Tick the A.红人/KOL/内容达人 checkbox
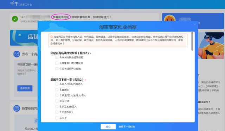This screenshot has height=131, width=225. point(57,84)
